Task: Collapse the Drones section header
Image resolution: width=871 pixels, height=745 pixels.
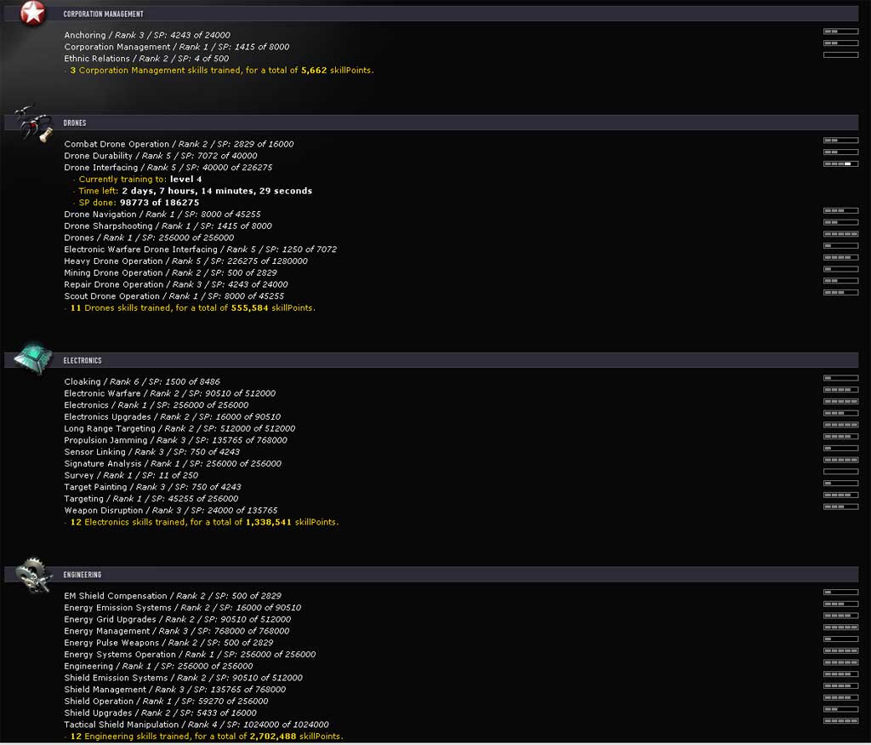Action: point(459,123)
